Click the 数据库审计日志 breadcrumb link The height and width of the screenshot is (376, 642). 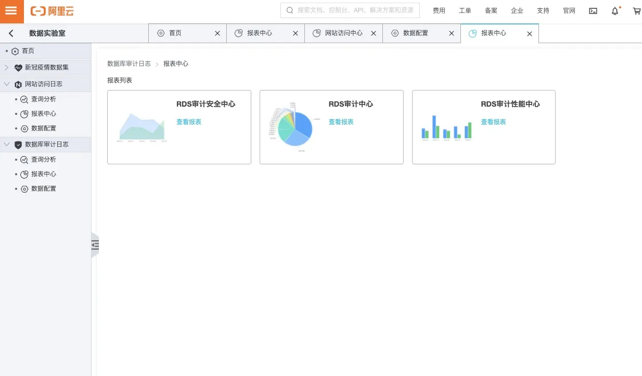tap(129, 64)
